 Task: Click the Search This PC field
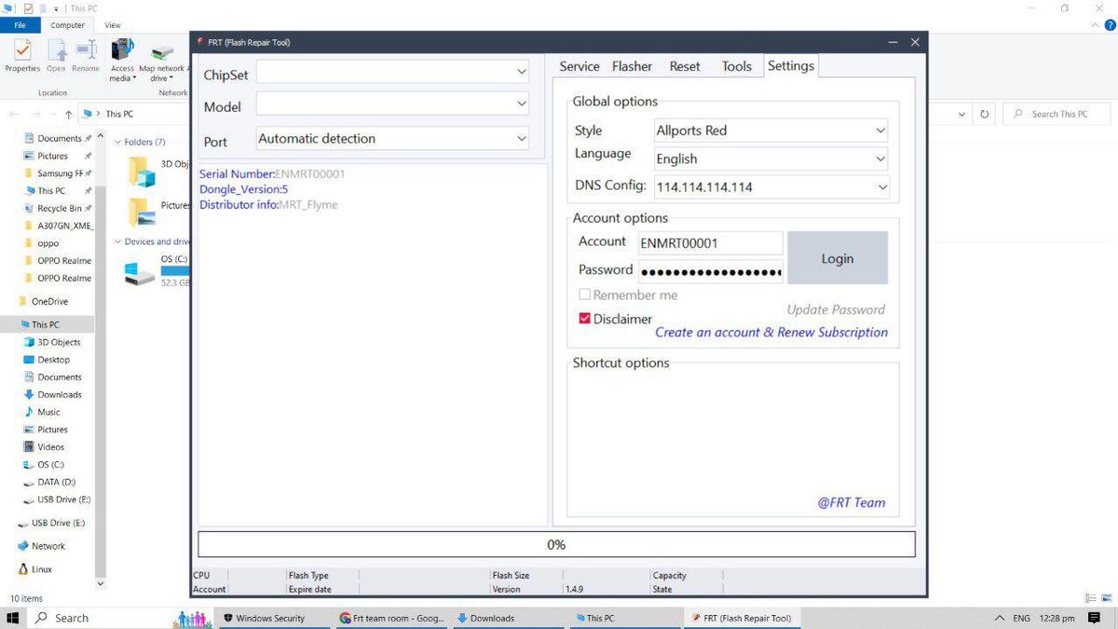tap(1057, 114)
